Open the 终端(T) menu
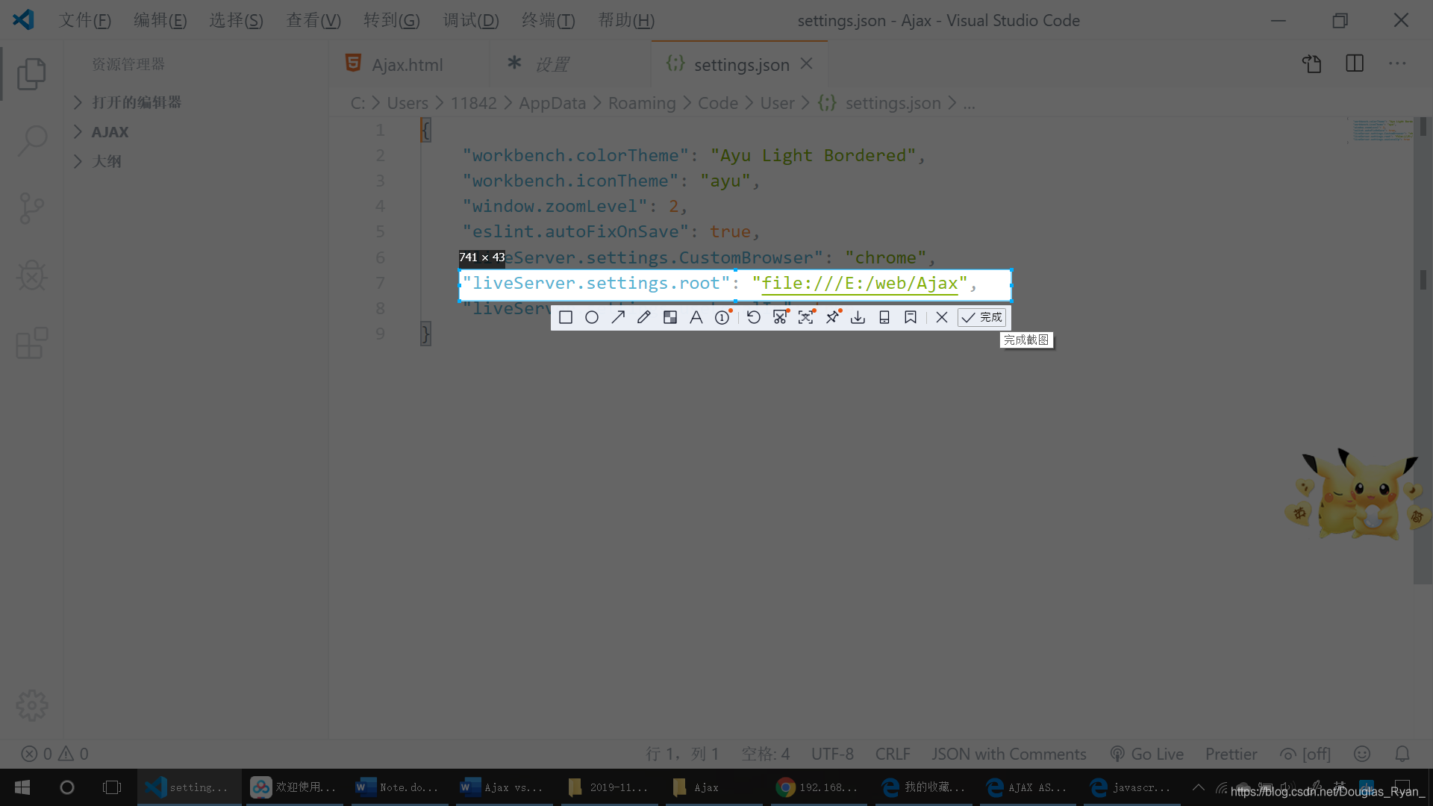1433x806 pixels. coord(548,20)
